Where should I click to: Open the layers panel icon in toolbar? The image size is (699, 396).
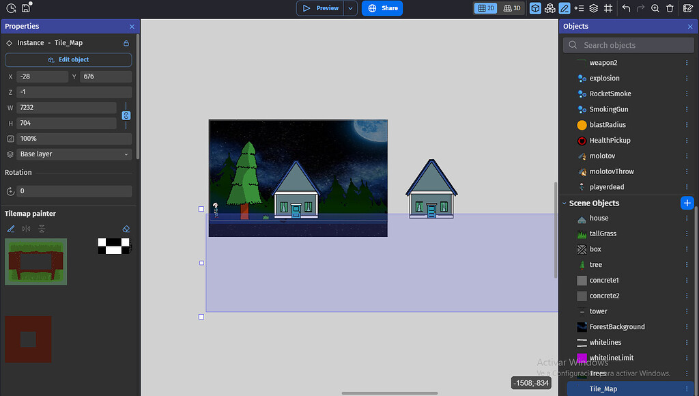(594, 8)
